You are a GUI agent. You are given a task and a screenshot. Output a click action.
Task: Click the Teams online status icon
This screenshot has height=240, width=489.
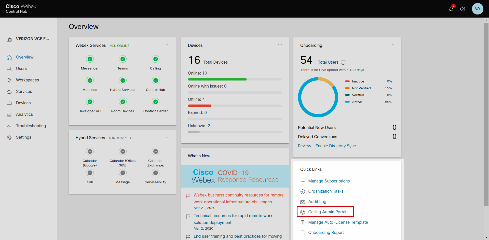[123, 59]
